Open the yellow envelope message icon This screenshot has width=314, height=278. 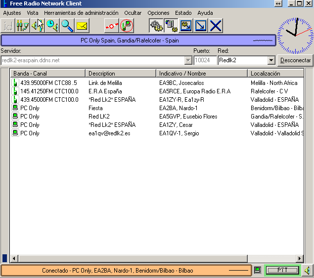pos(82,25)
